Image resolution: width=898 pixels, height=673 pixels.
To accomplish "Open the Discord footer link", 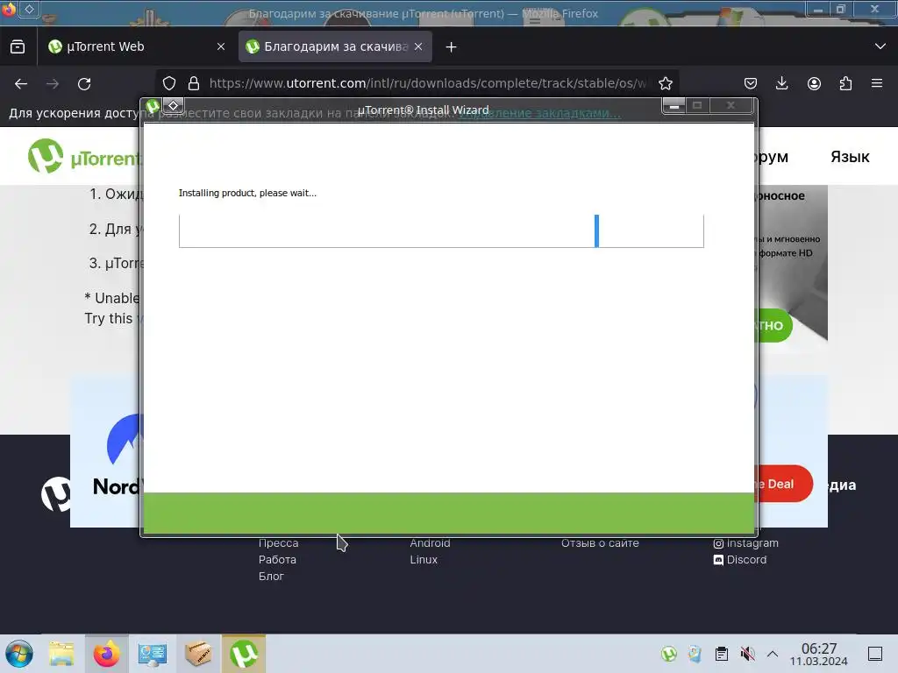I will pyautogui.click(x=740, y=560).
